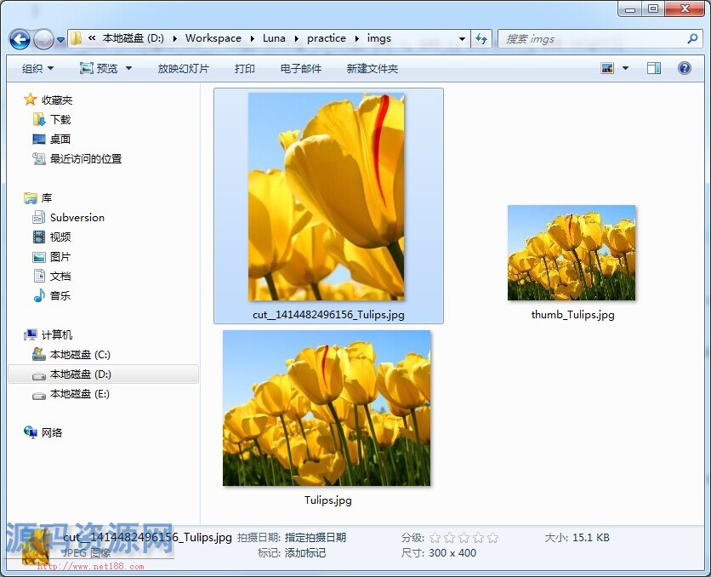Open 本地磁盘 (C:) drive
The image size is (711, 577).
tap(71, 354)
